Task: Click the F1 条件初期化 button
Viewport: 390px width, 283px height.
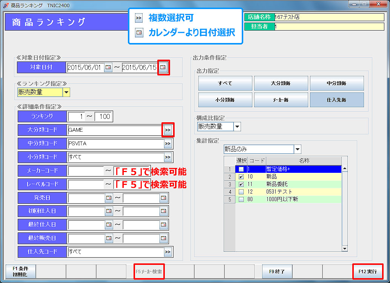Action: pyautogui.click(x=20, y=271)
